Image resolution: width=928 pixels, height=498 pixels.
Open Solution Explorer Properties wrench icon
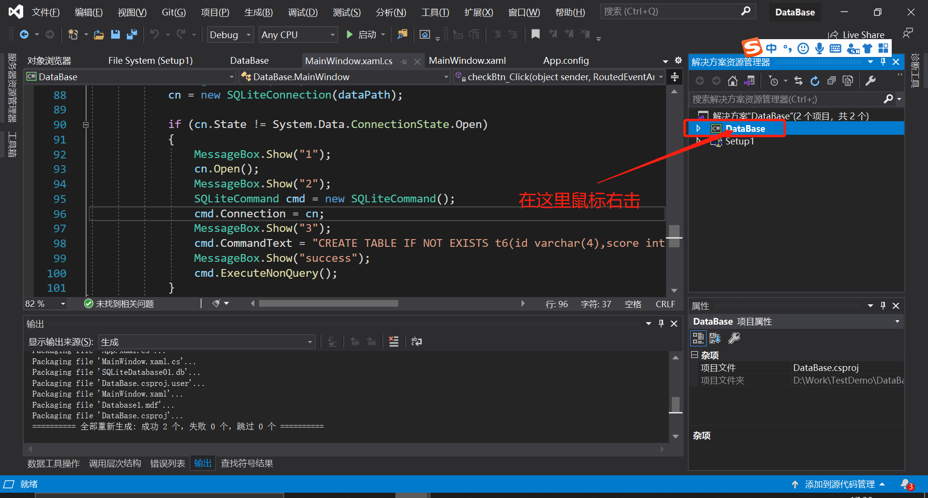point(871,81)
